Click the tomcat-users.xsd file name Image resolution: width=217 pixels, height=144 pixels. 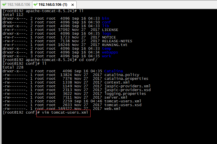pyautogui.click(x=123, y=105)
